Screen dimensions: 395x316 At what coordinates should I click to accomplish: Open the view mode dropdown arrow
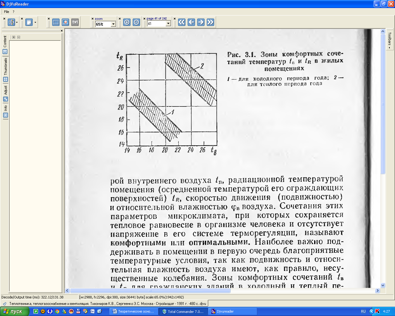coord(17,22)
